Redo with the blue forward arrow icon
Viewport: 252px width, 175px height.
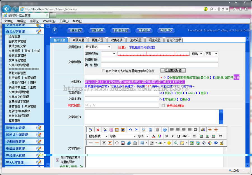click(x=136, y=130)
